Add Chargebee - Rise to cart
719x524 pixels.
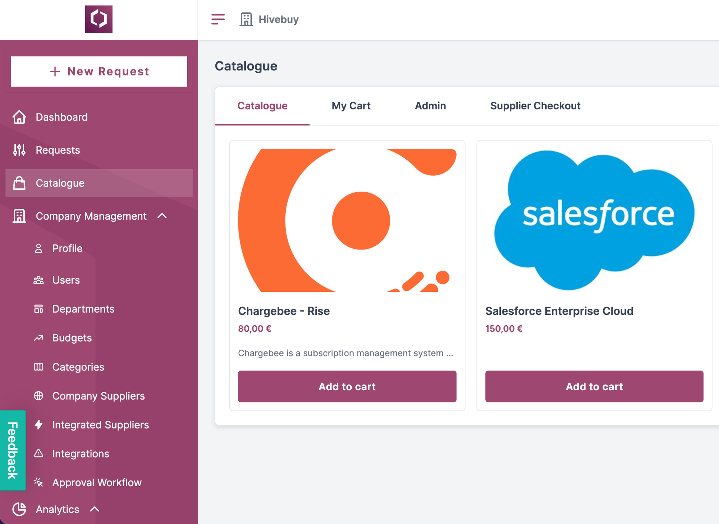347,386
